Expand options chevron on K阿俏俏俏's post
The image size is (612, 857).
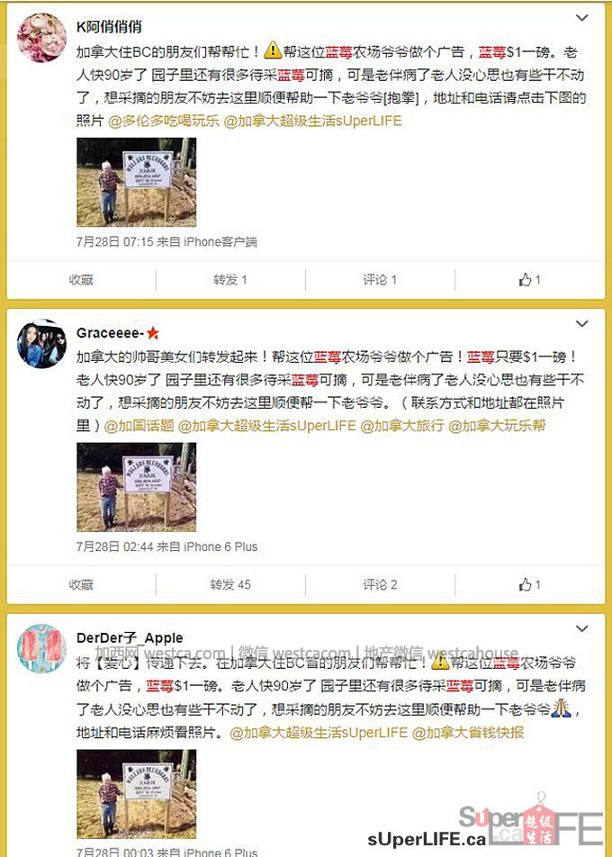582,17
